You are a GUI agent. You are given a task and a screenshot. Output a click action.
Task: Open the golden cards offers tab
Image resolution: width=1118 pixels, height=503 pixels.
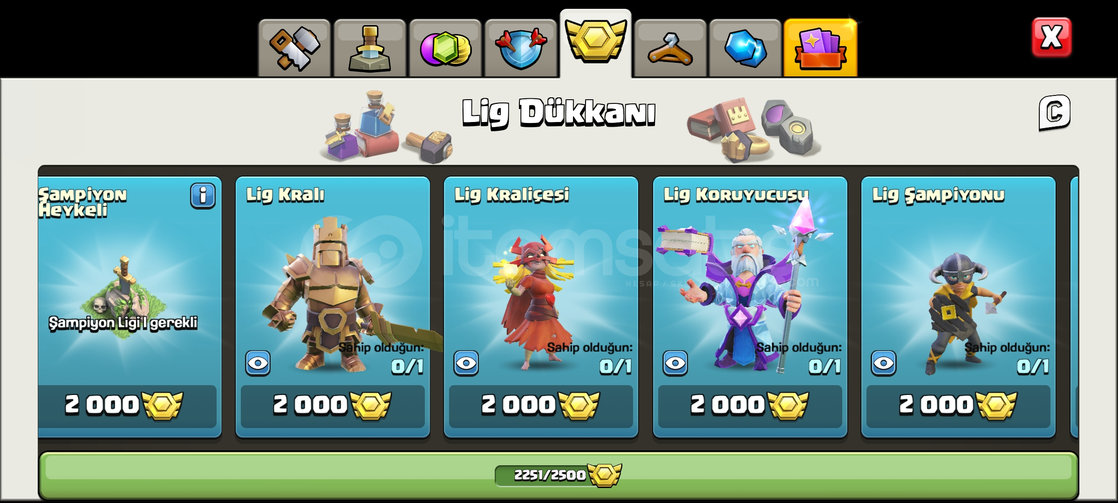[x=821, y=48]
